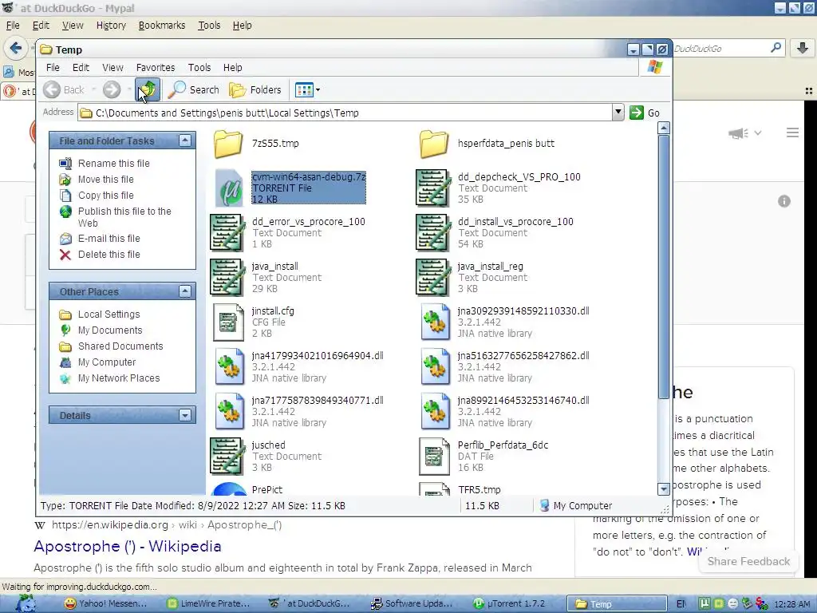Click Publish this file to the Web
This screenshot has width=817, height=613.
pyautogui.click(x=124, y=217)
